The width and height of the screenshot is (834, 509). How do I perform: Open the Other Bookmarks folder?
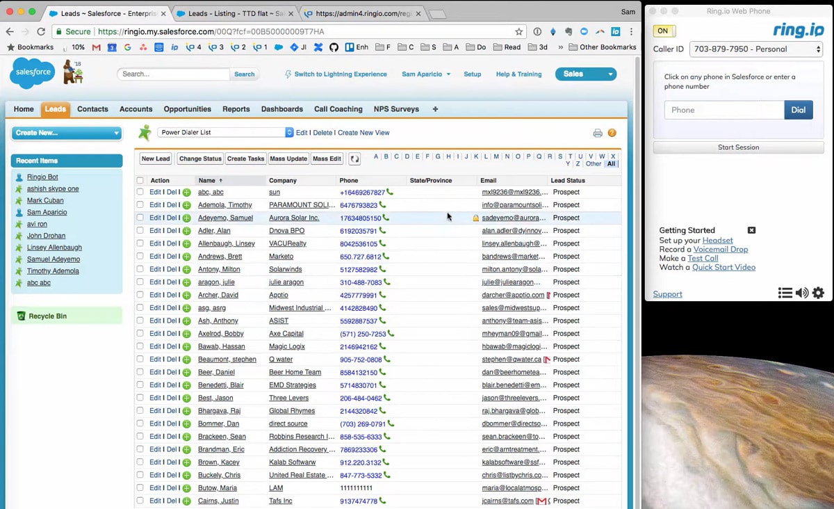(602, 47)
